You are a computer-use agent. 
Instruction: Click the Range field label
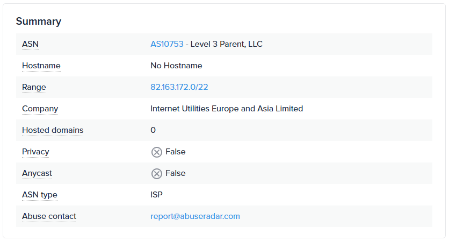[x=34, y=87]
